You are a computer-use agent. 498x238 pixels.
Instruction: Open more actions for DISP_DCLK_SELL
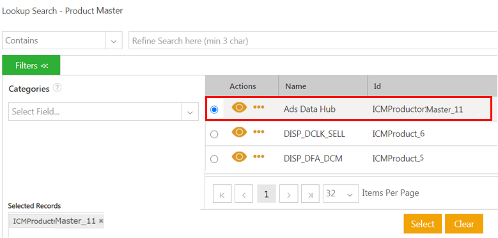259,132
